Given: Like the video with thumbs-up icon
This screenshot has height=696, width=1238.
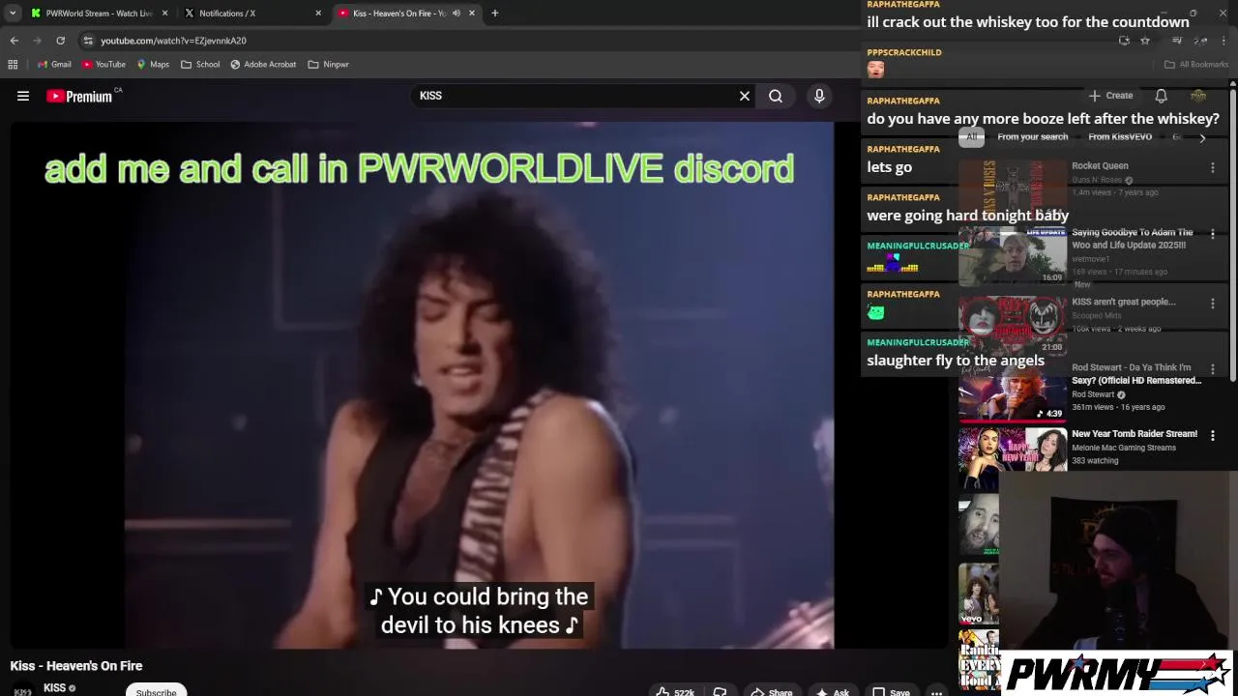Looking at the screenshot, I should click(x=663, y=691).
